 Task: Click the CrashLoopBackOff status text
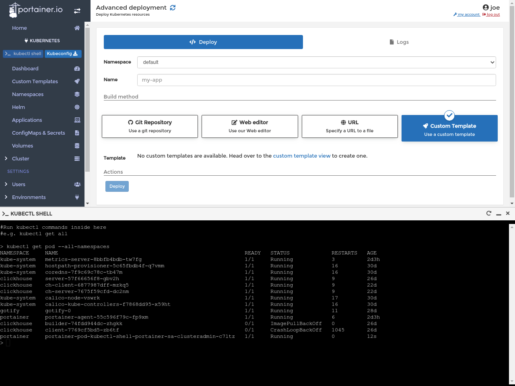[x=296, y=330]
